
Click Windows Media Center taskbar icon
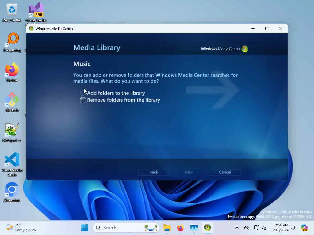pos(207,228)
